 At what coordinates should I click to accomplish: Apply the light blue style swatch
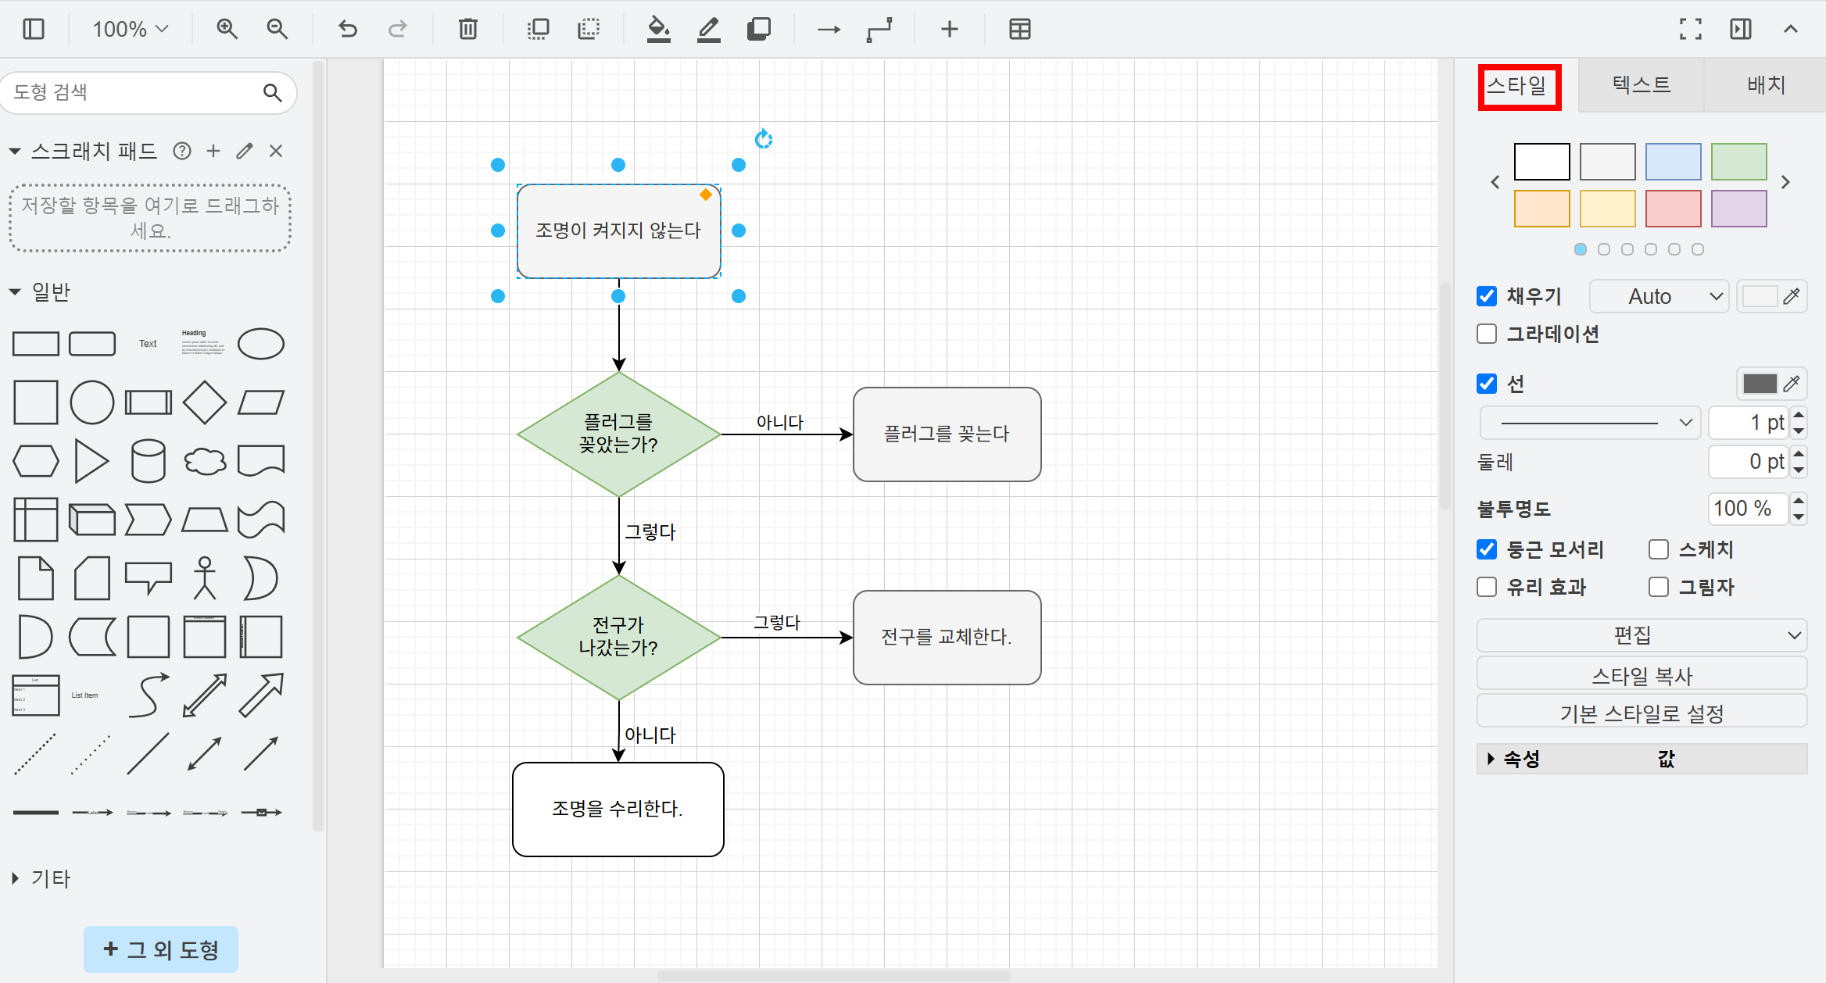(x=1674, y=162)
